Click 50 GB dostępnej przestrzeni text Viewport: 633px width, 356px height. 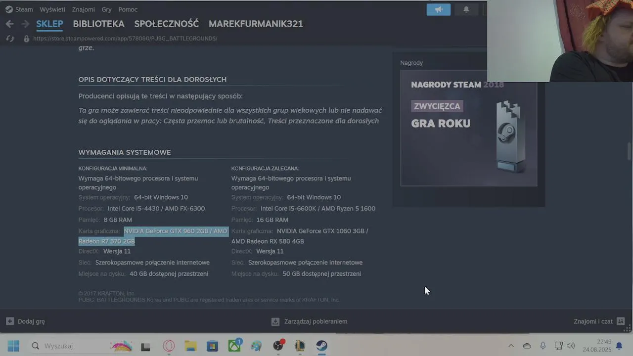tap(321, 274)
